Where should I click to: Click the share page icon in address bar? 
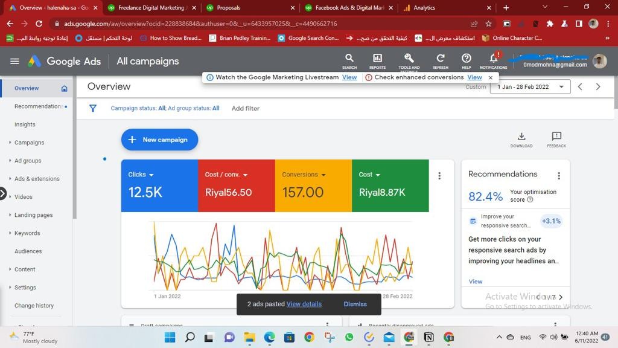(474, 24)
